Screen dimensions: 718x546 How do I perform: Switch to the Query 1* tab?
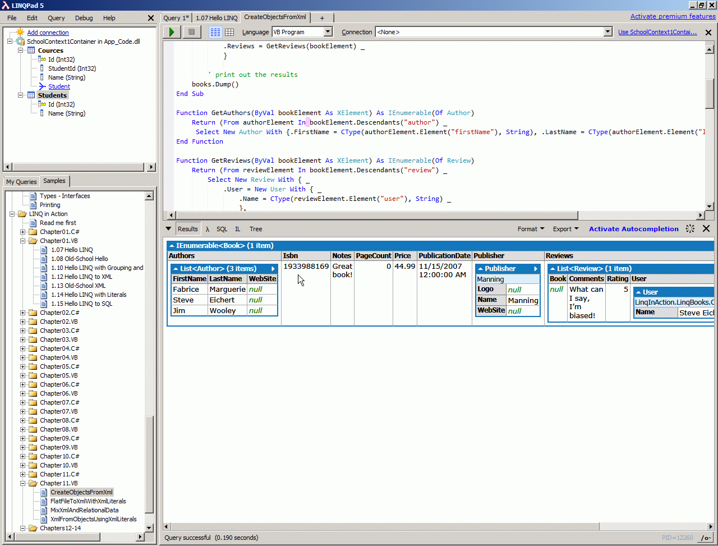(x=176, y=18)
